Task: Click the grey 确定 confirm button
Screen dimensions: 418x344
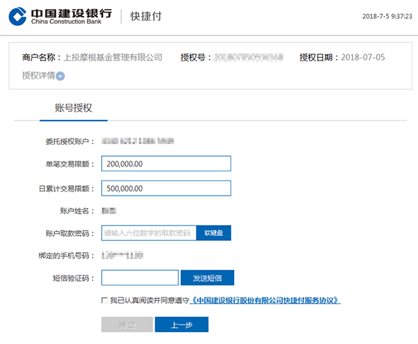Action: pyautogui.click(x=127, y=325)
